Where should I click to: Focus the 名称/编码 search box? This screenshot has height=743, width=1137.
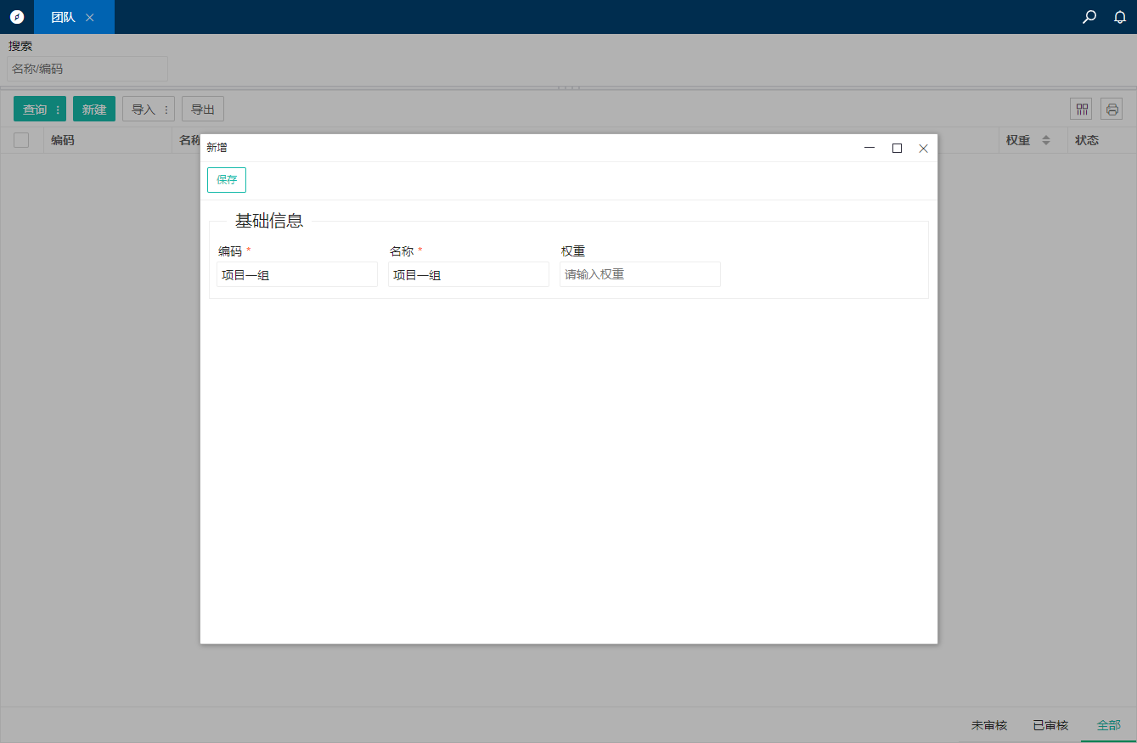point(87,69)
